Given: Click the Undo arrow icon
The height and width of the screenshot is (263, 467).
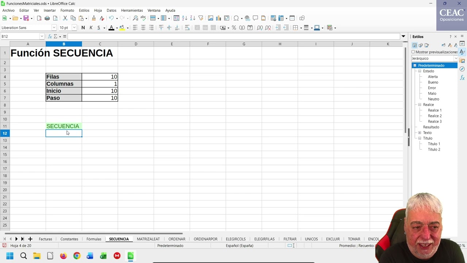Looking at the screenshot, I should pos(111,18).
